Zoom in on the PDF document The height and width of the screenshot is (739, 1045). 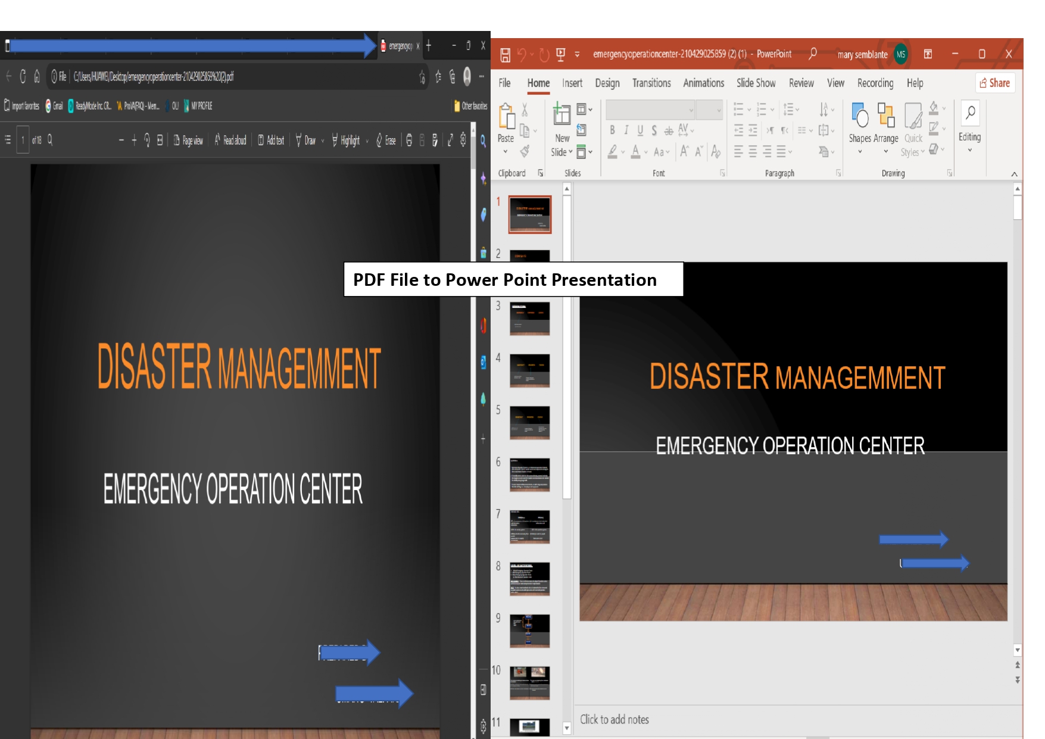coord(134,140)
